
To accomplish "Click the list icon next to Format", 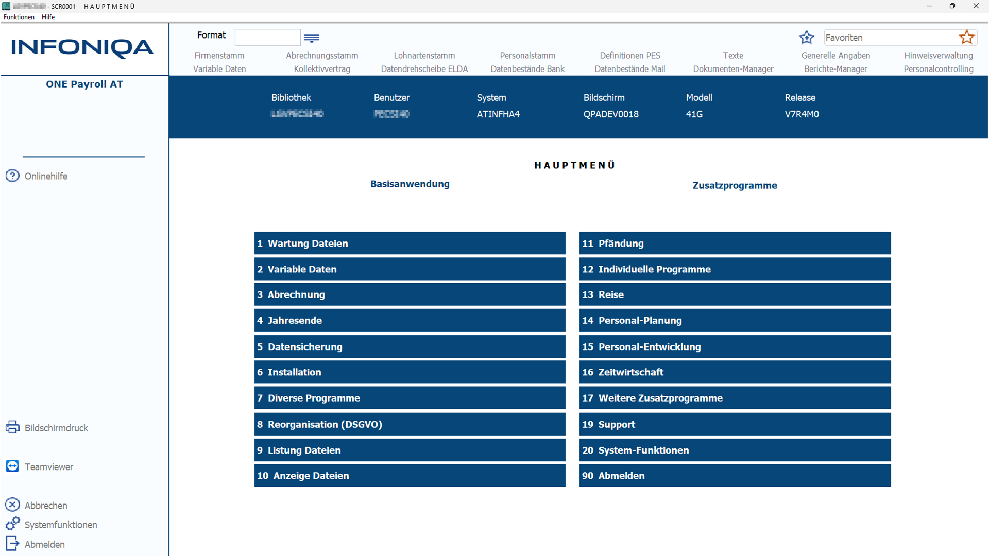I will (311, 38).
